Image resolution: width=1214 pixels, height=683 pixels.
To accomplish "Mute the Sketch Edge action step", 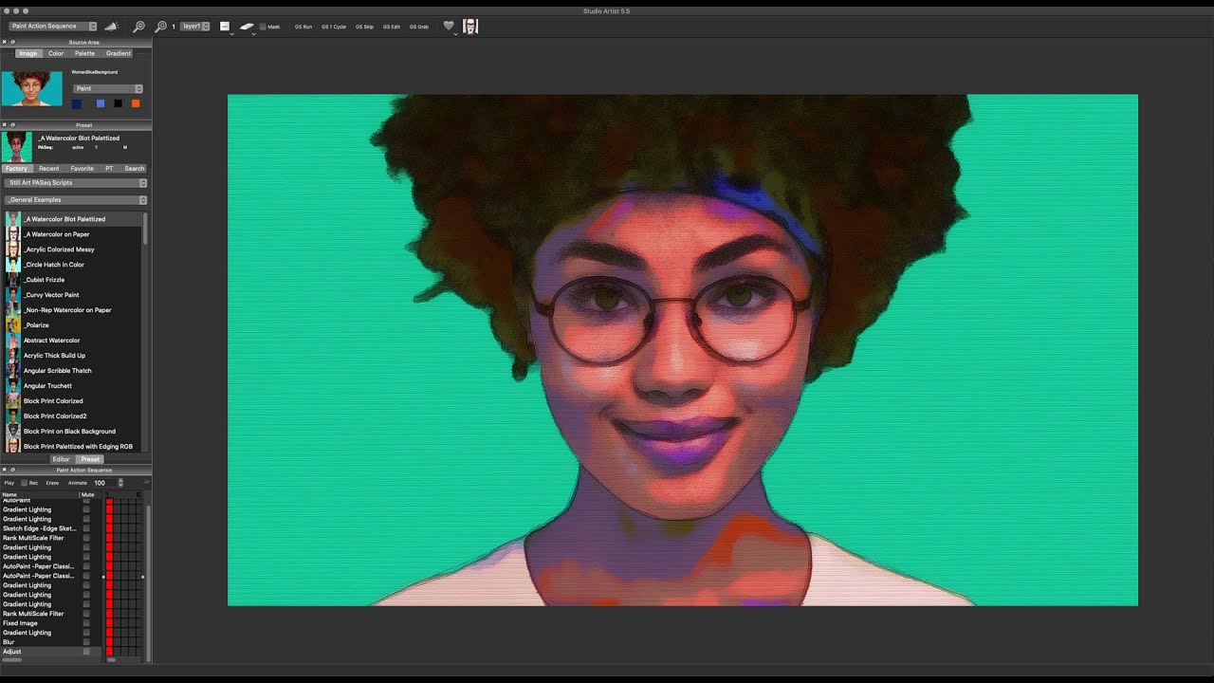I will coord(86,528).
